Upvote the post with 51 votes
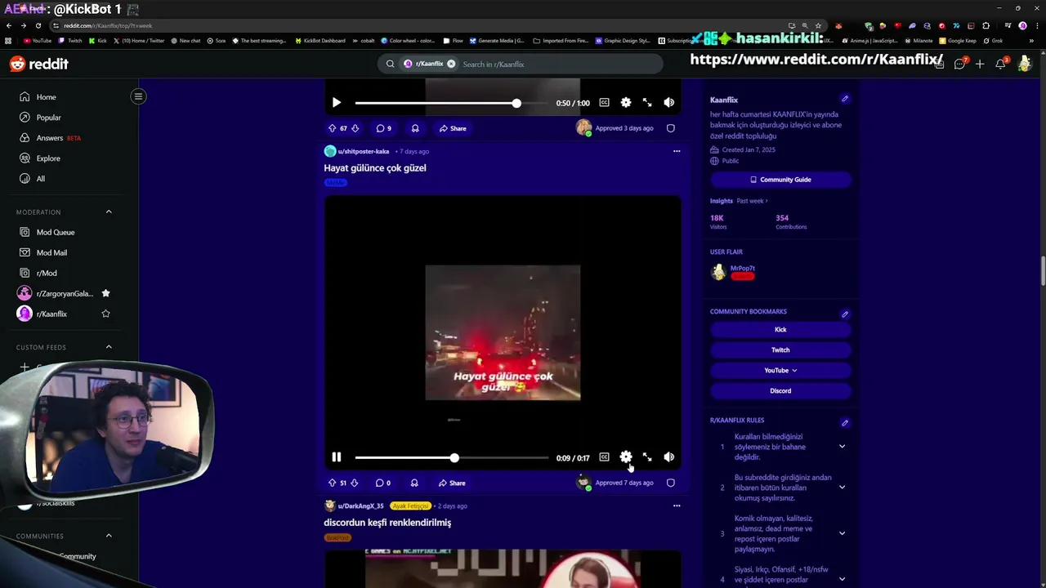1046x588 pixels. point(332,483)
